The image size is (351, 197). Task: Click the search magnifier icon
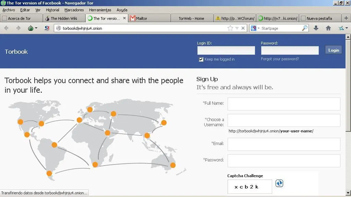305,28
